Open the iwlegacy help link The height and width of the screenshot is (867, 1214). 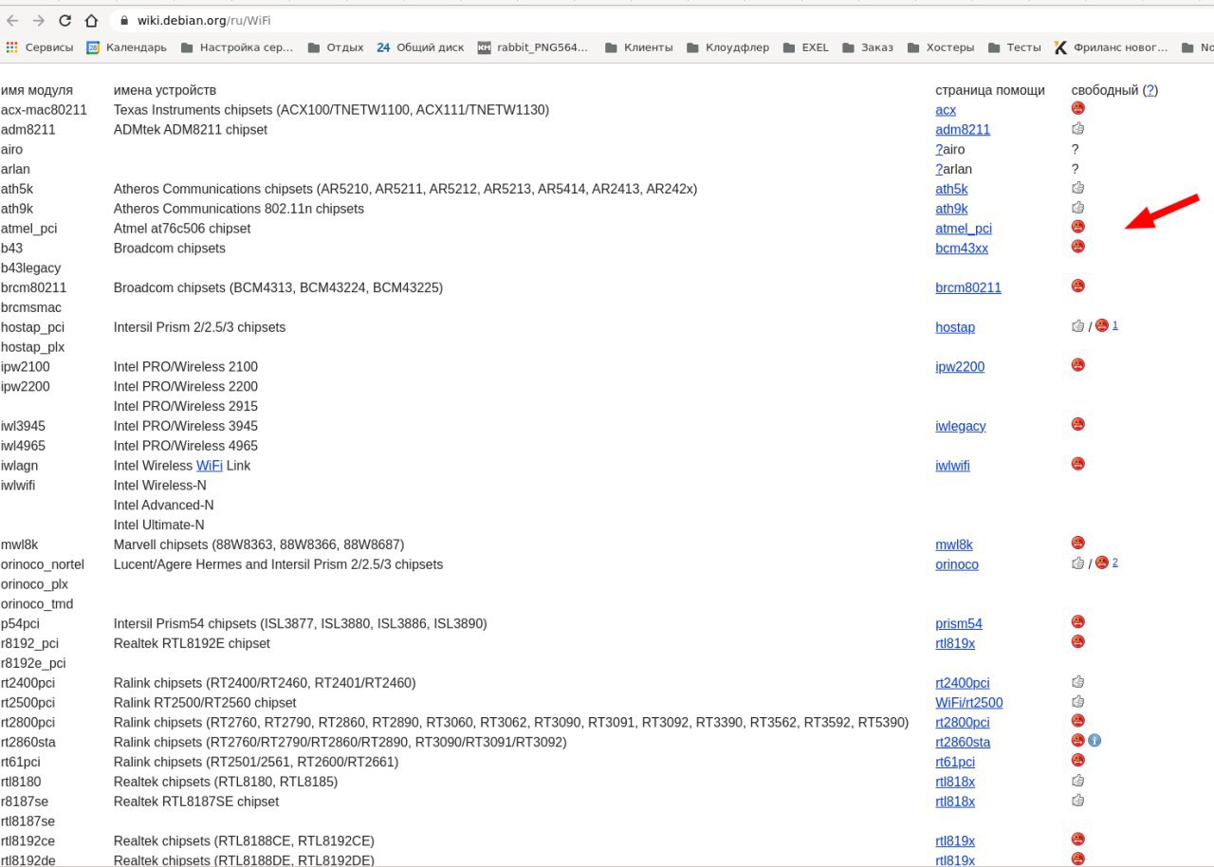point(961,426)
